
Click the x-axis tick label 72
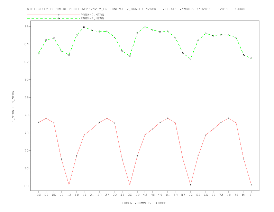[x=221, y=195]
